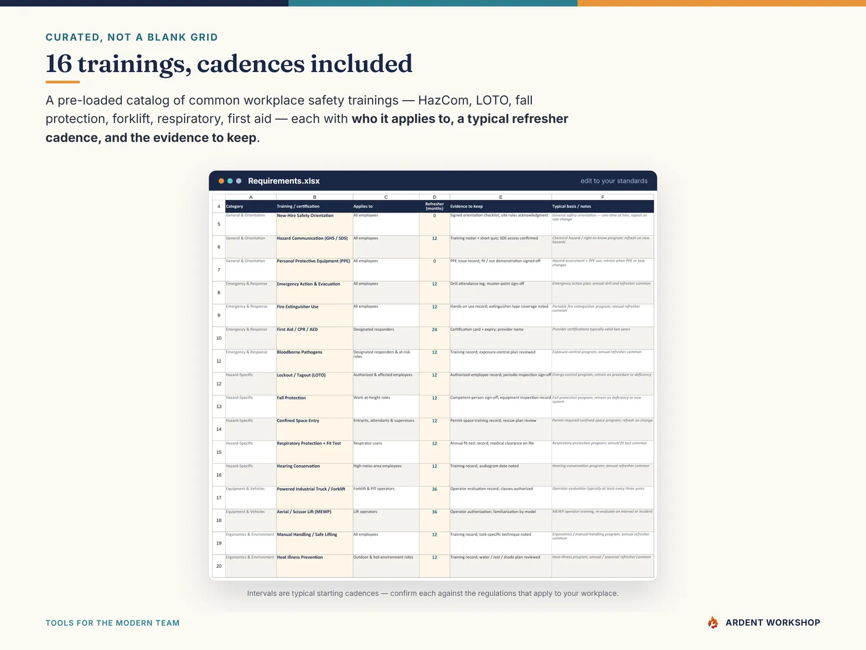Click the 'Training / certification' header cell

click(314, 206)
